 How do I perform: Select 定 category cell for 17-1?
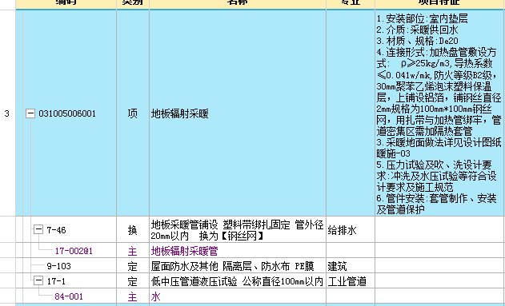pos(133,281)
